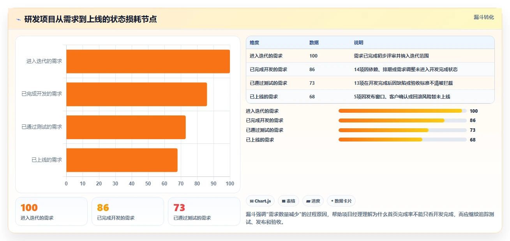Select table cell 已通过测试的需求

click(x=268, y=83)
